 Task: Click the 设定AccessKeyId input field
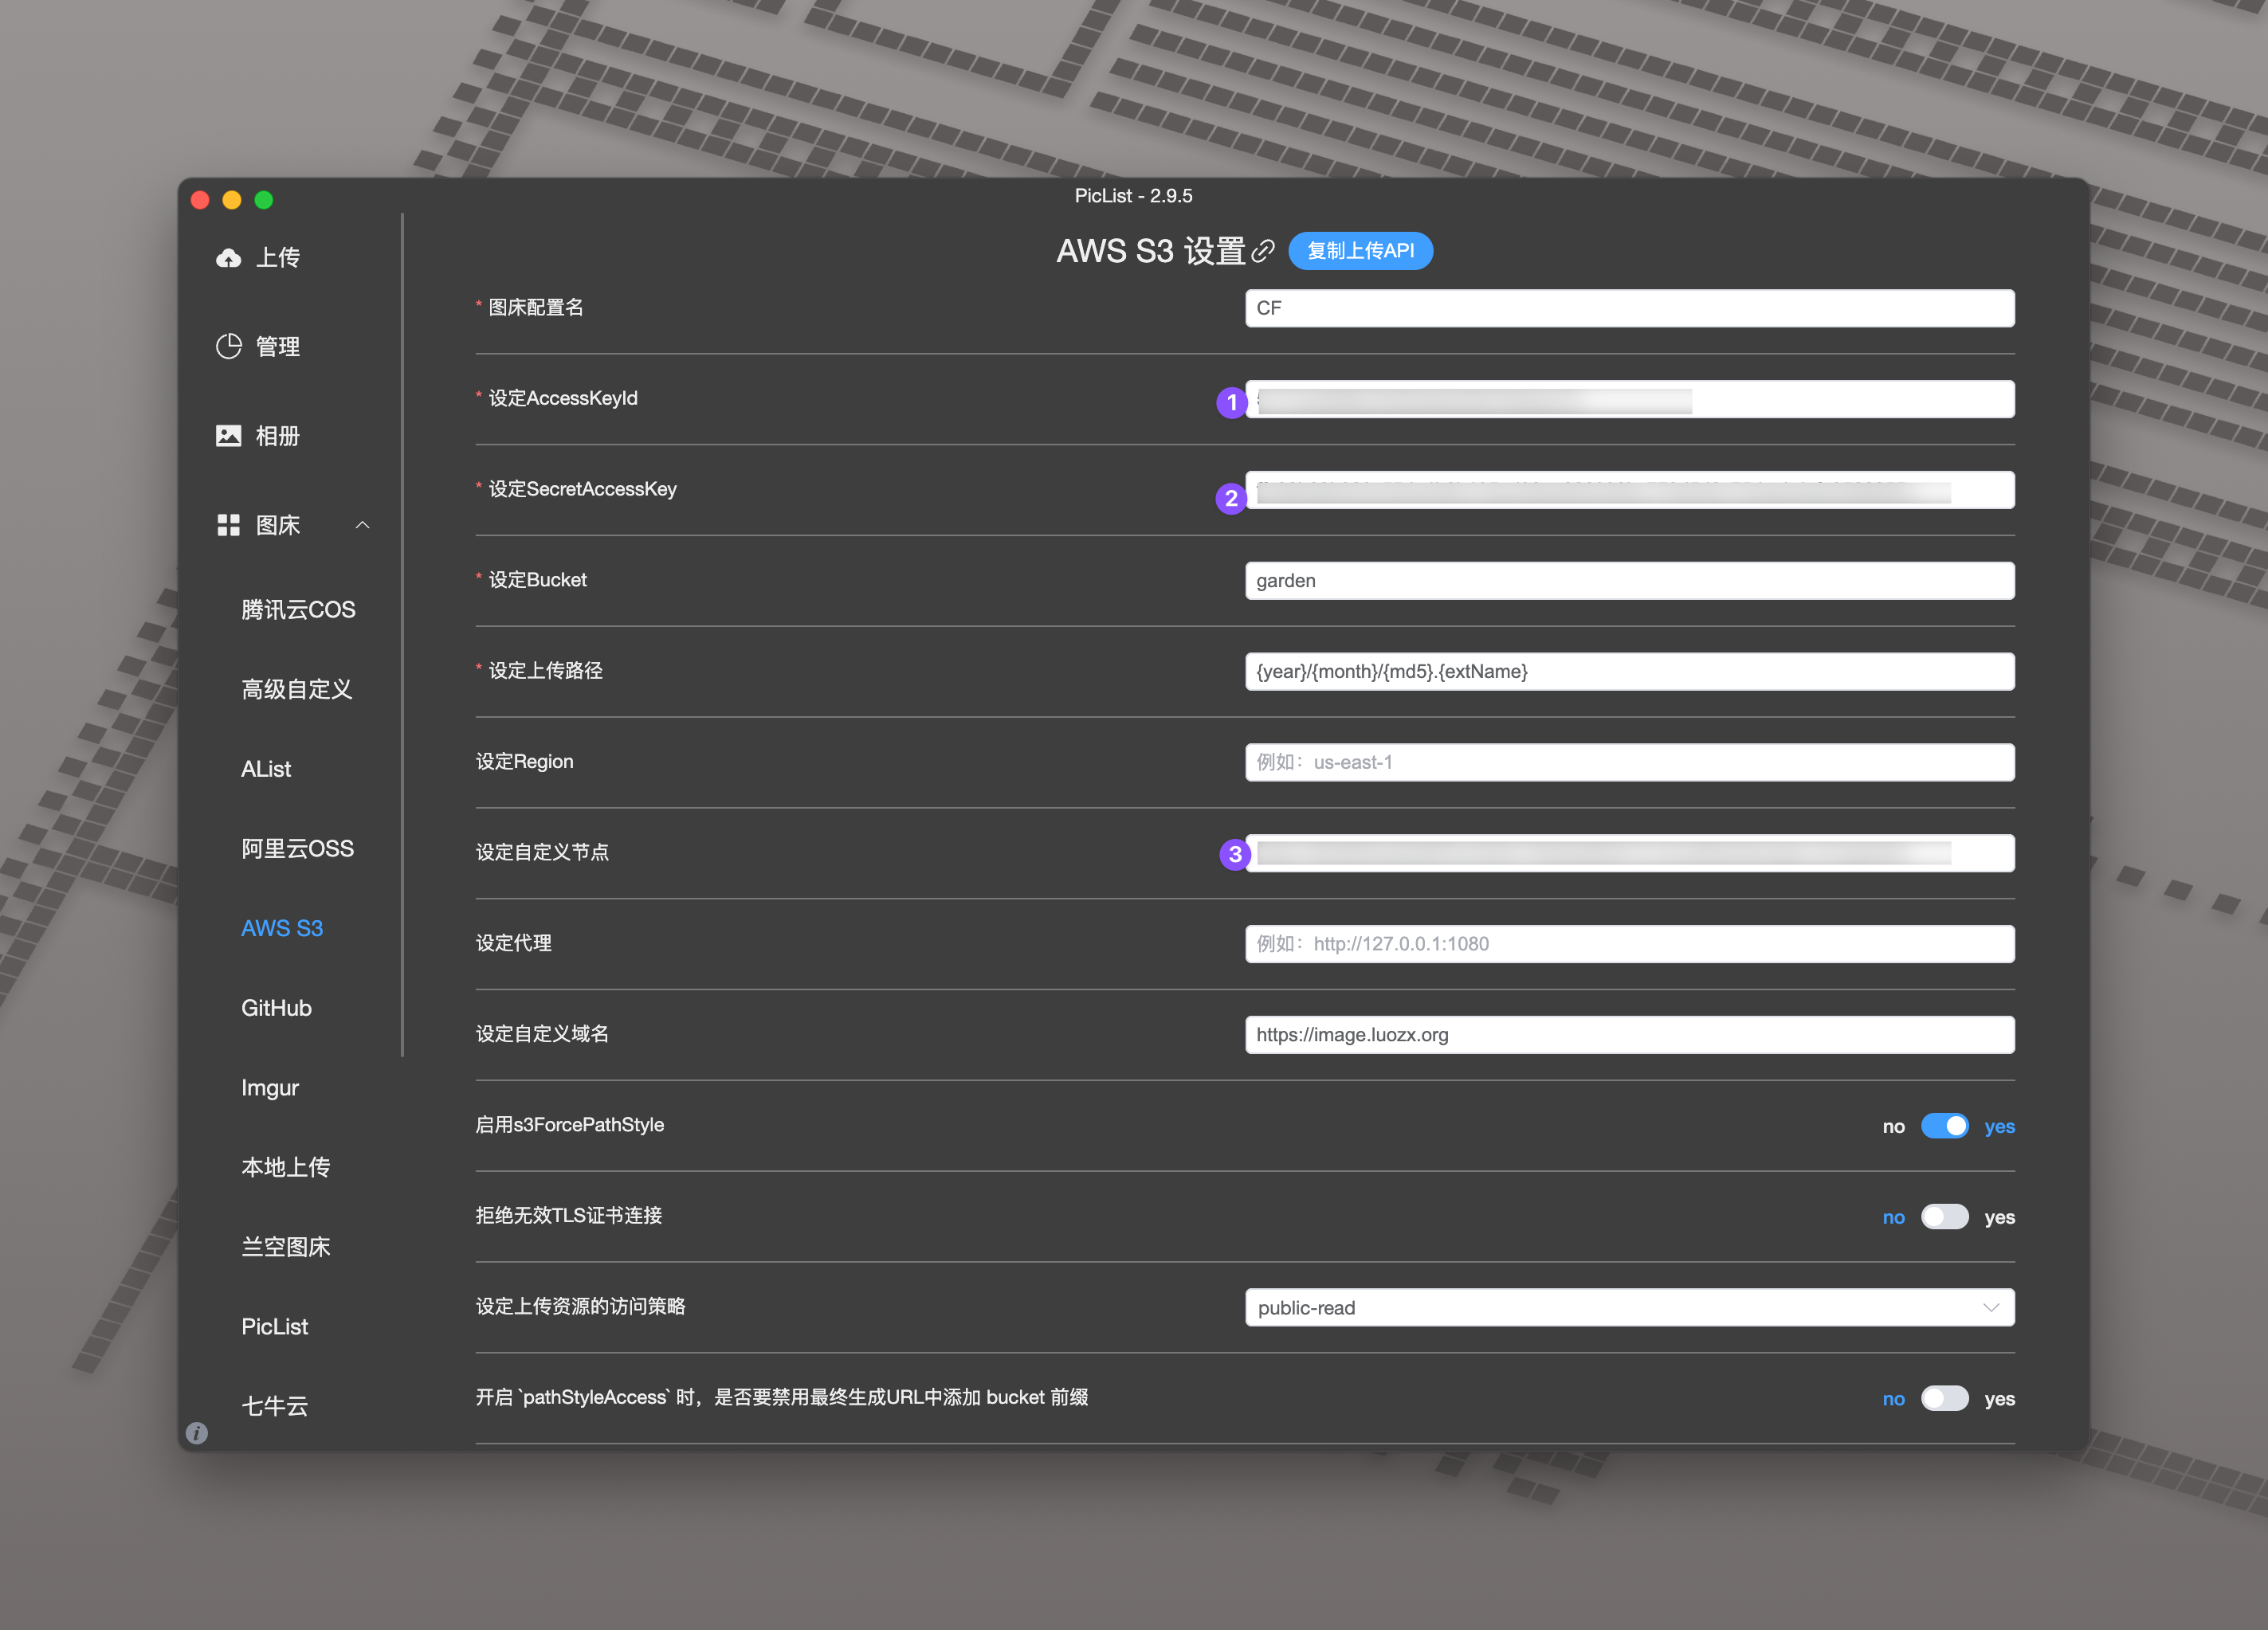click(x=1629, y=399)
